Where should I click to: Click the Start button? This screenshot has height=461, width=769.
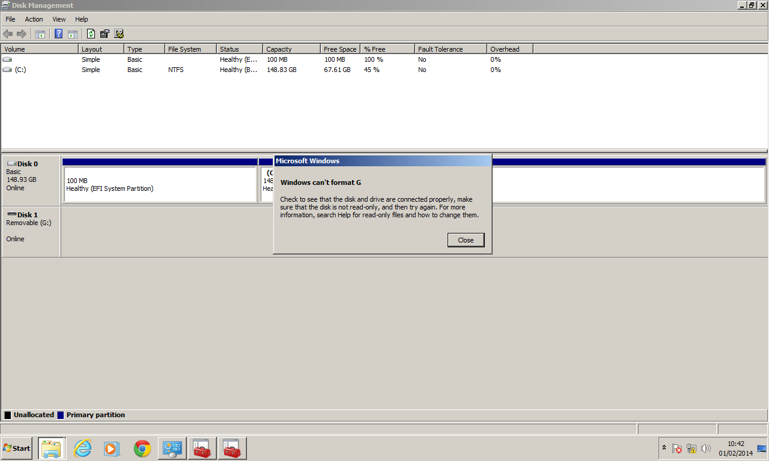pos(17,448)
